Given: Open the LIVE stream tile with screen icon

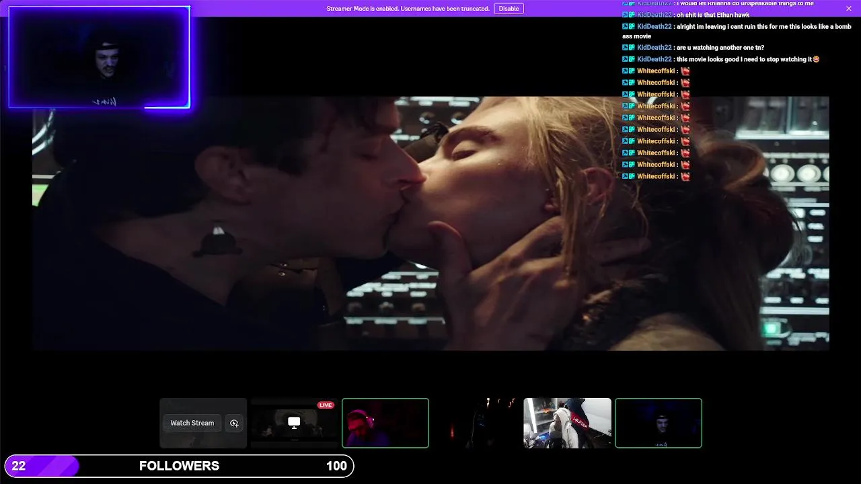Looking at the screenshot, I should pos(294,423).
